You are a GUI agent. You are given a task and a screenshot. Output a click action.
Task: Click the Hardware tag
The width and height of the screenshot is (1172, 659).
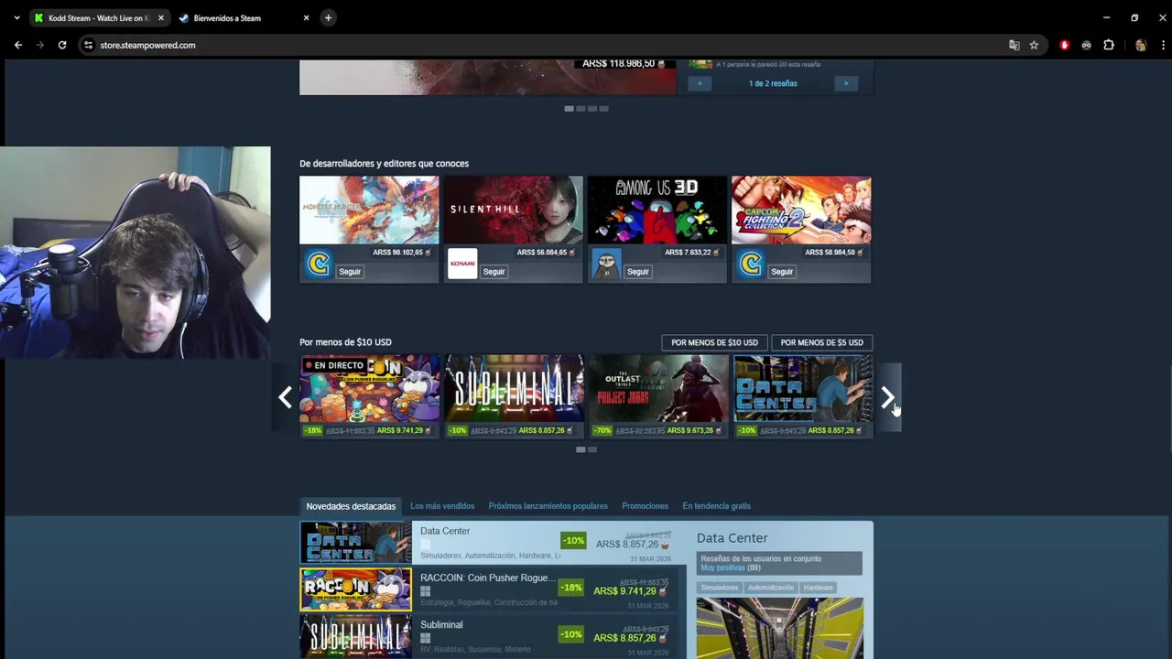tap(818, 588)
